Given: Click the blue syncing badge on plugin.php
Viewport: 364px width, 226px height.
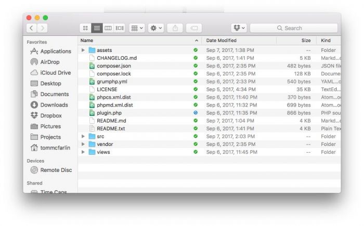Looking at the screenshot, I should (196, 113).
